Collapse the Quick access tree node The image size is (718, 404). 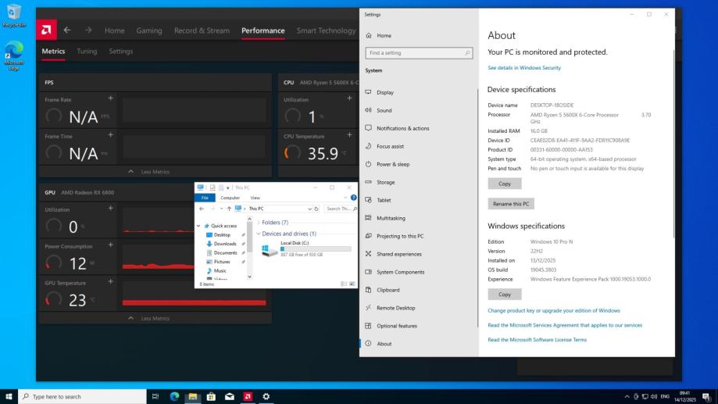pos(198,226)
